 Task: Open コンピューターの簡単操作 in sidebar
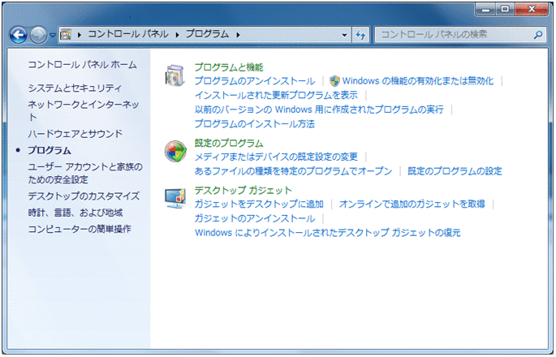pyautogui.click(x=80, y=229)
